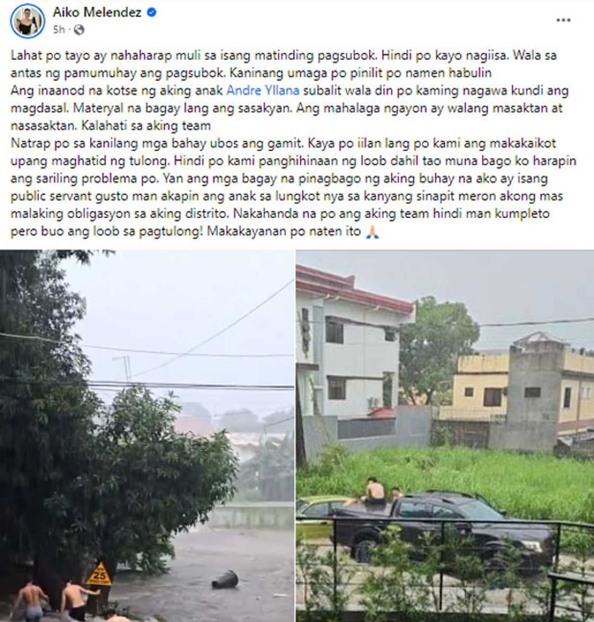Click the yellow 25 speed limit sign
This screenshot has height=622, width=594.
(x=99, y=574)
